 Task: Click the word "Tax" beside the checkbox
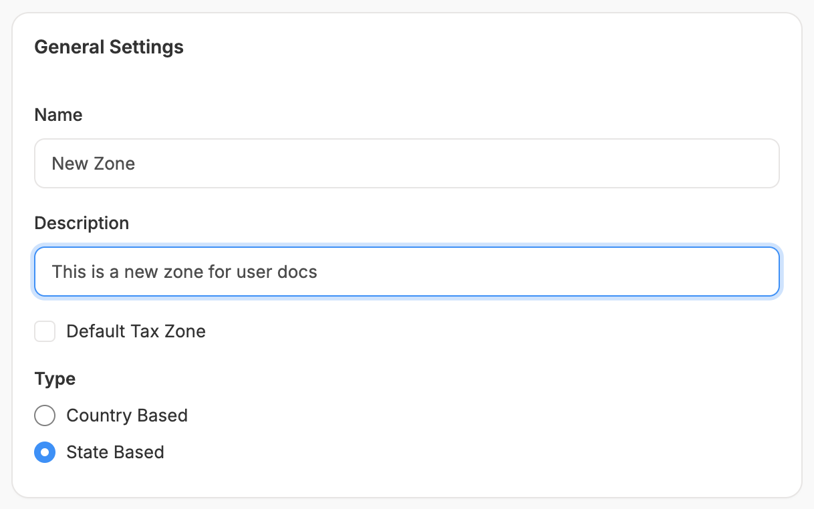[155, 331]
